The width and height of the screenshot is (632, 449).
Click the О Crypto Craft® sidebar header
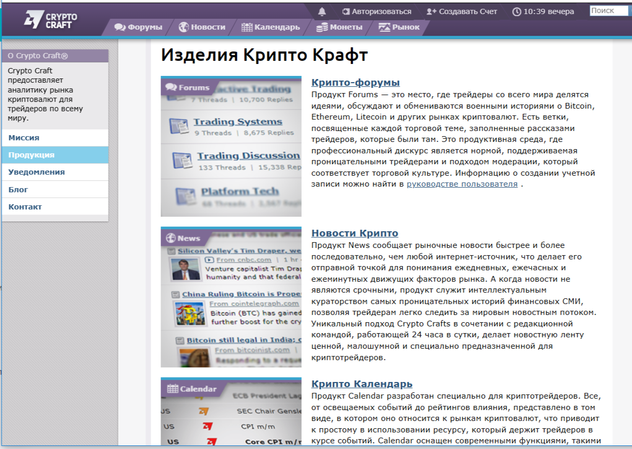(55, 56)
